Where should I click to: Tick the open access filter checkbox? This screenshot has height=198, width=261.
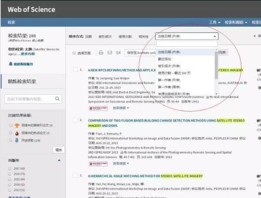pos(10,140)
